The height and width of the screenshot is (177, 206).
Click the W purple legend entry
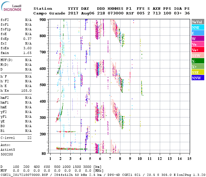click(197, 39)
